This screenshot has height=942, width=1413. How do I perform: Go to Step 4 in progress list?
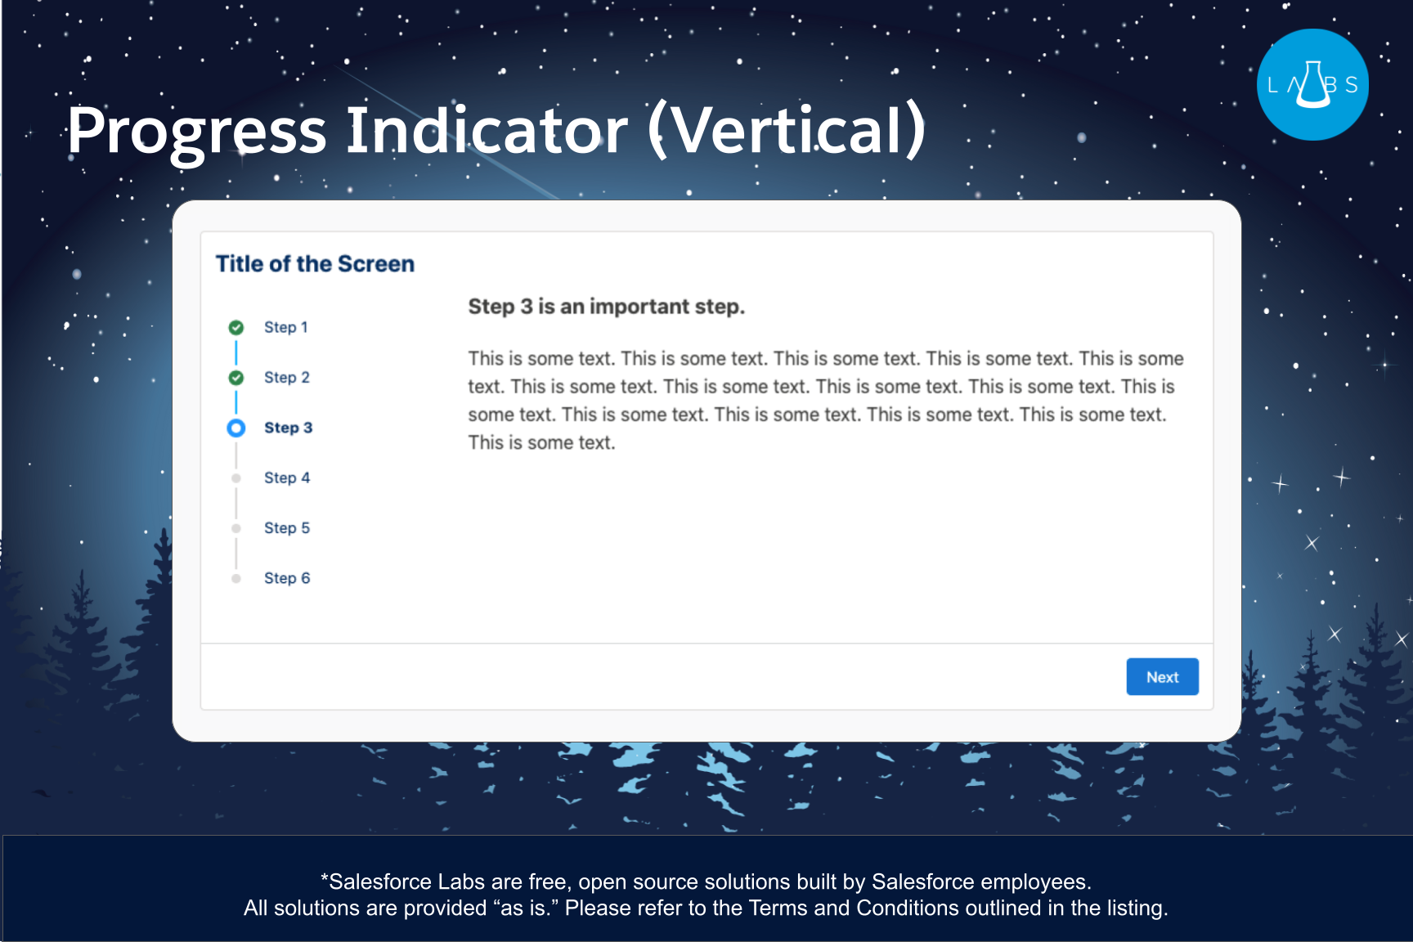point(286,478)
